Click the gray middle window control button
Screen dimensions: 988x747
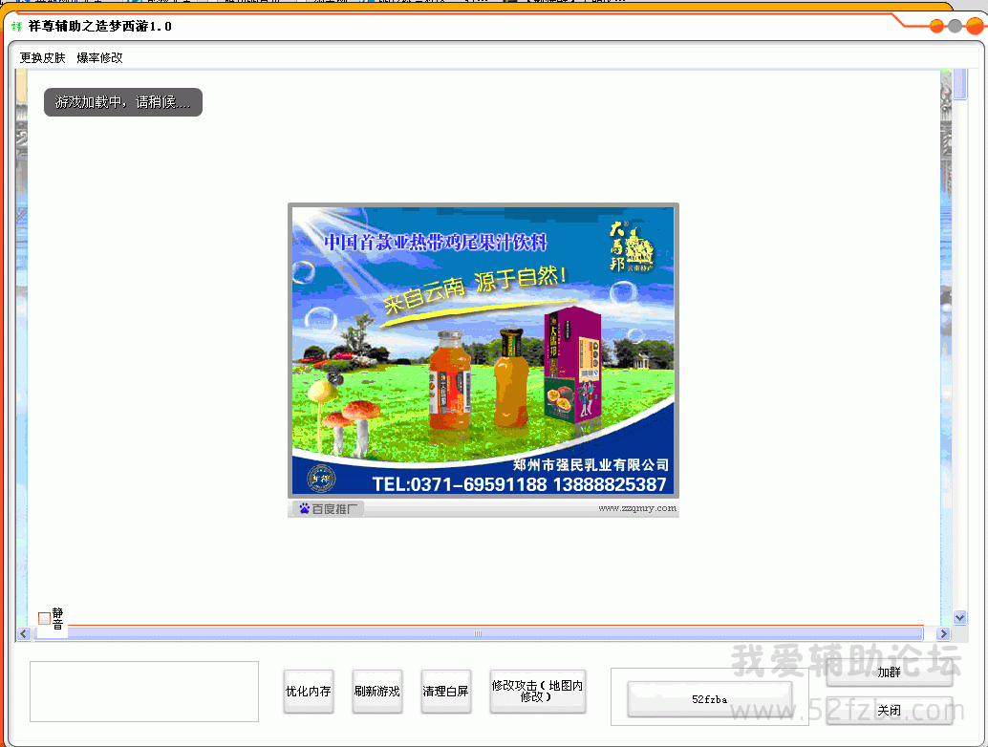(955, 27)
